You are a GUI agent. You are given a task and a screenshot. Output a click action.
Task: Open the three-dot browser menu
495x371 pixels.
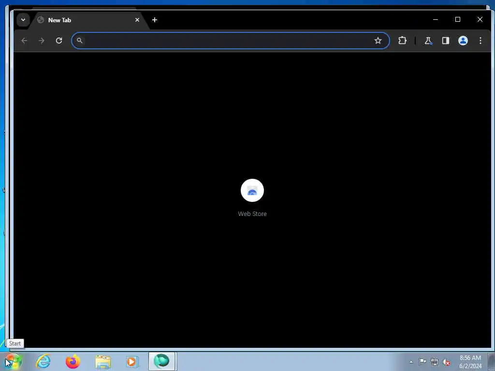point(480,41)
